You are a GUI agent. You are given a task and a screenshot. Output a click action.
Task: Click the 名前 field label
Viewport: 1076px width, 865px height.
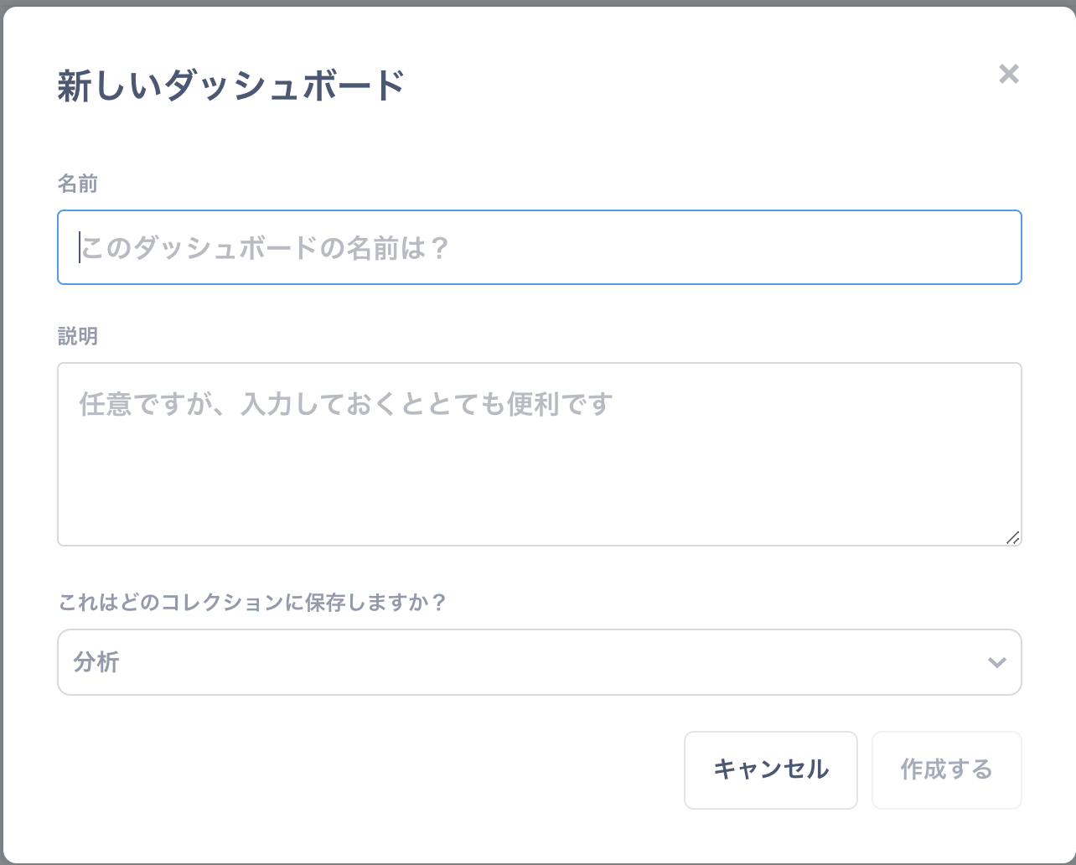point(76,184)
